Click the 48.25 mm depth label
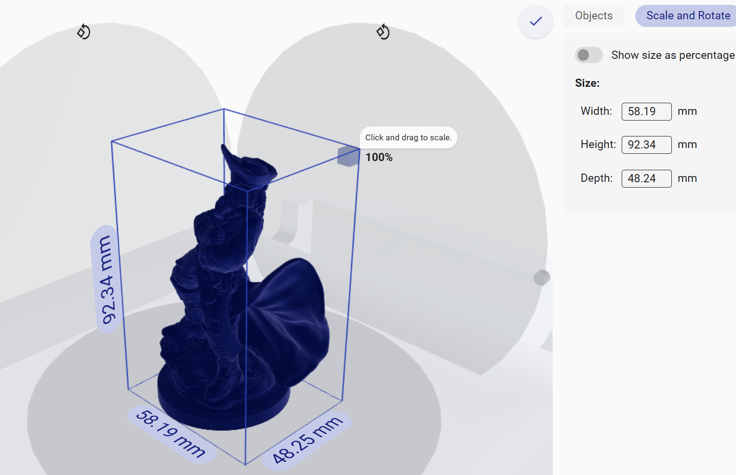 [x=307, y=440]
